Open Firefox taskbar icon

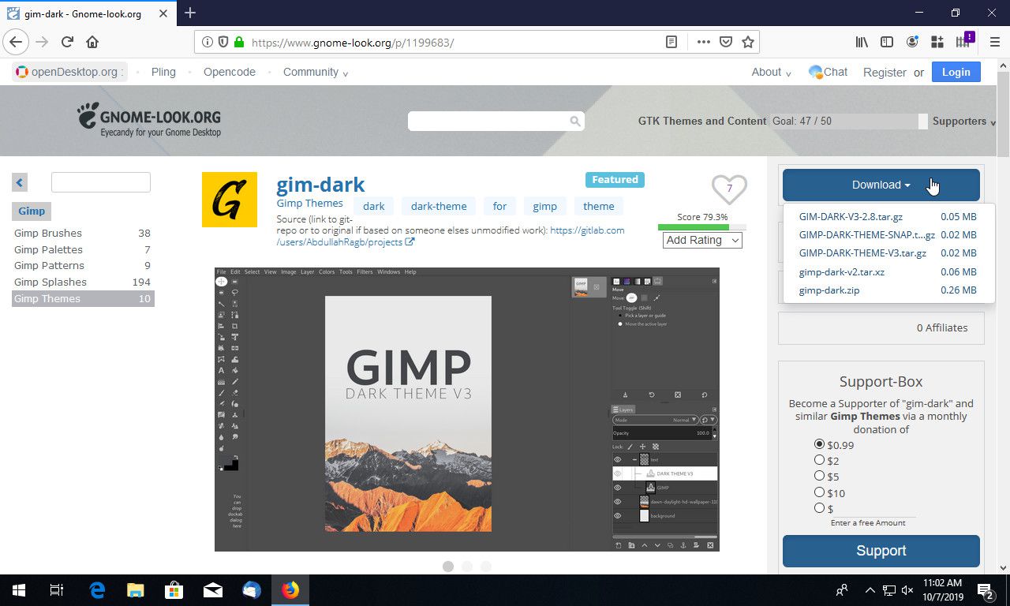(290, 590)
